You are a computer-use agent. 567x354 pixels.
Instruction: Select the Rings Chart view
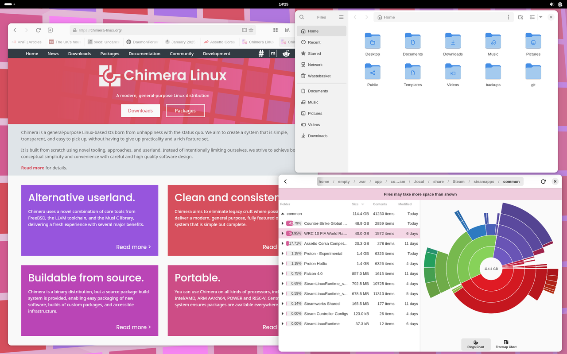point(476,344)
